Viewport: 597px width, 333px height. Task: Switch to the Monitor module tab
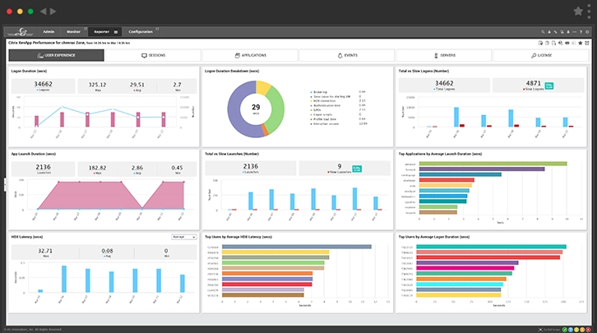click(73, 31)
